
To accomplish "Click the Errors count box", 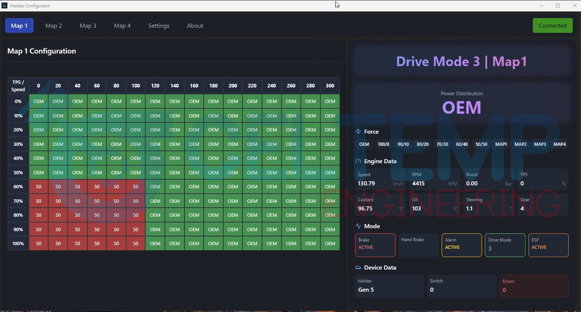I will click(x=534, y=286).
